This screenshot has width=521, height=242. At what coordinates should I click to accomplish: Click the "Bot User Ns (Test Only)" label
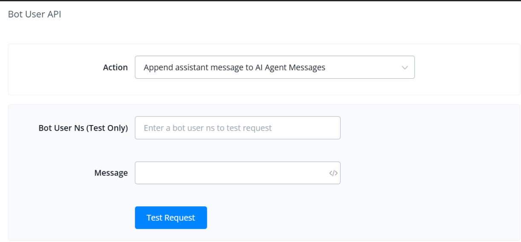click(83, 128)
